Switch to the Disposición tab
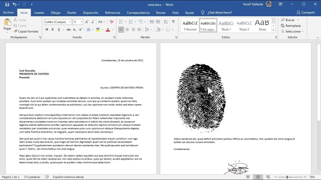The height and width of the screenshot is (180, 321). tap(90, 12)
